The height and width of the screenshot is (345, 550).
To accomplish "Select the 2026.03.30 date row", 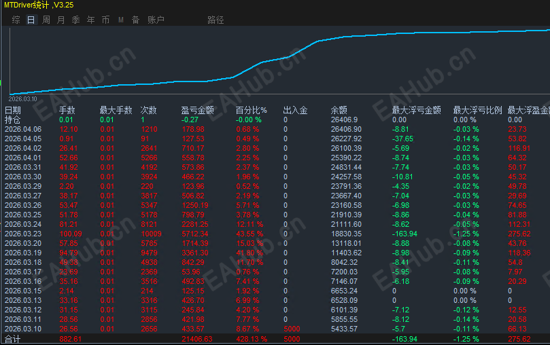I will click(x=23, y=177).
